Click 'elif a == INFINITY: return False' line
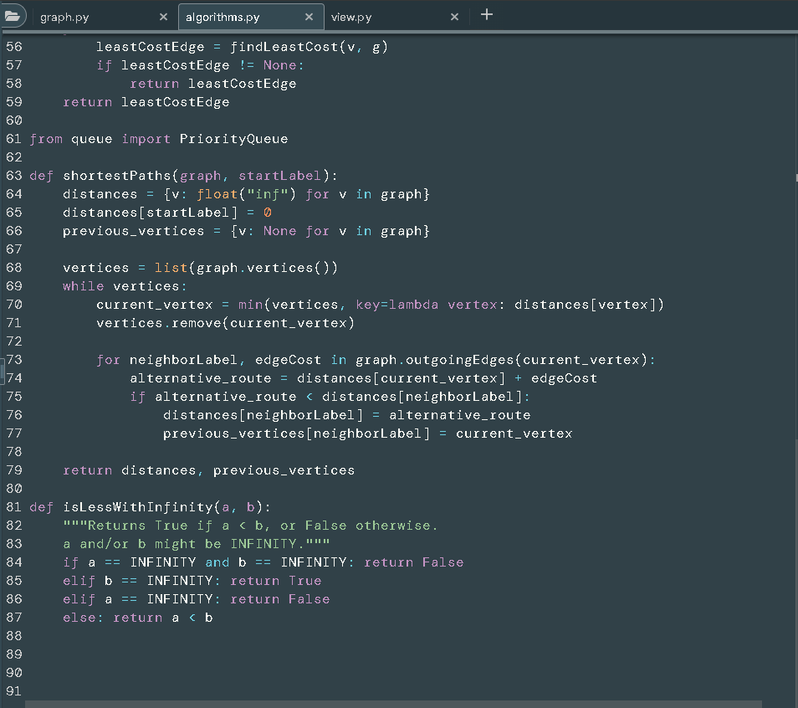This screenshot has height=708, width=798. (x=196, y=599)
